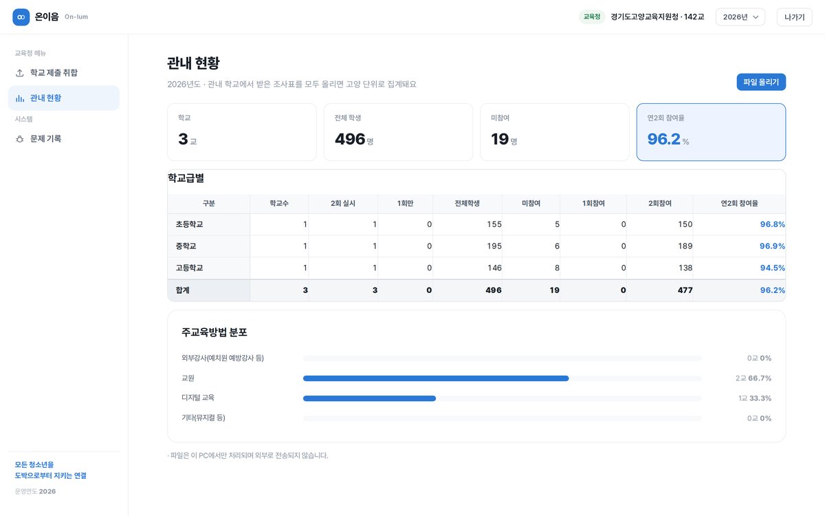
Task: Click the 전체학생 column header
Action: pyautogui.click(x=467, y=204)
